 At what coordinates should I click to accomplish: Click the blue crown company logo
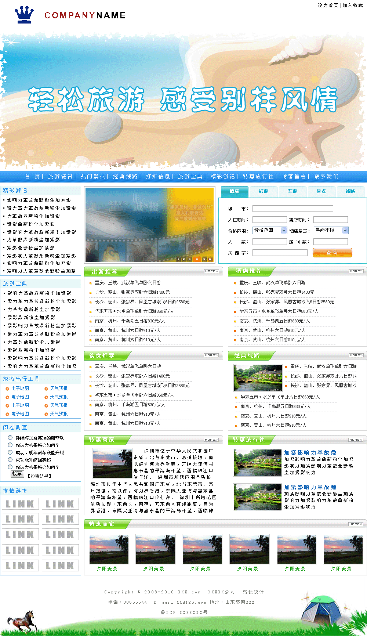pyautogui.click(x=24, y=15)
